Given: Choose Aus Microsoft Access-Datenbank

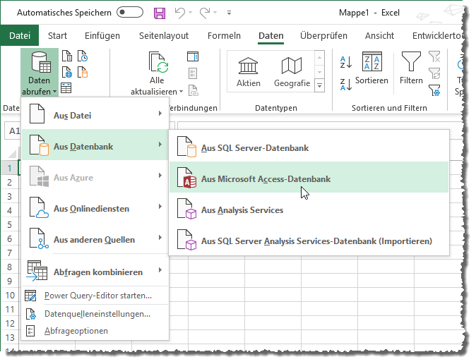Looking at the screenshot, I should point(309,177).
